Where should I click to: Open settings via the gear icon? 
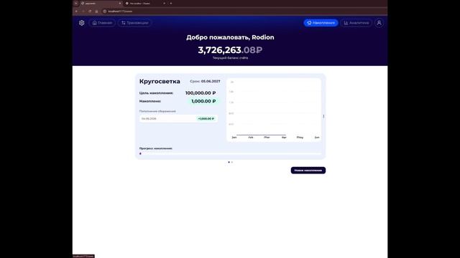[81, 23]
